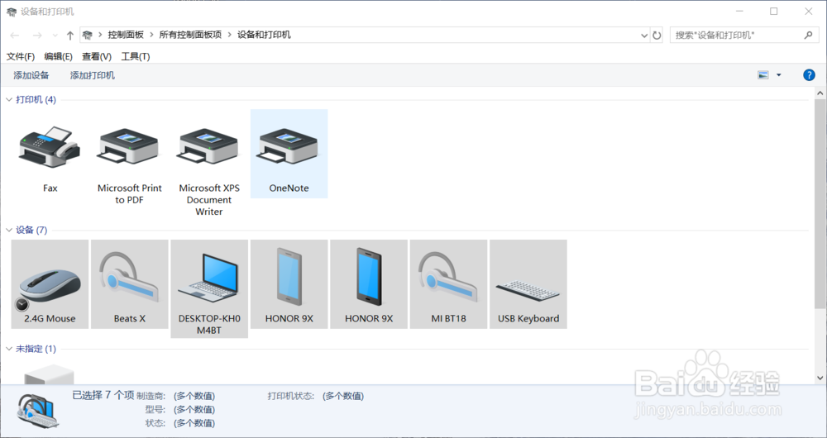Navigate to 所有控制面板项 in breadcrumb
The height and width of the screenshot is (438, 827).
pyautogui.click(x=190, y=35)
